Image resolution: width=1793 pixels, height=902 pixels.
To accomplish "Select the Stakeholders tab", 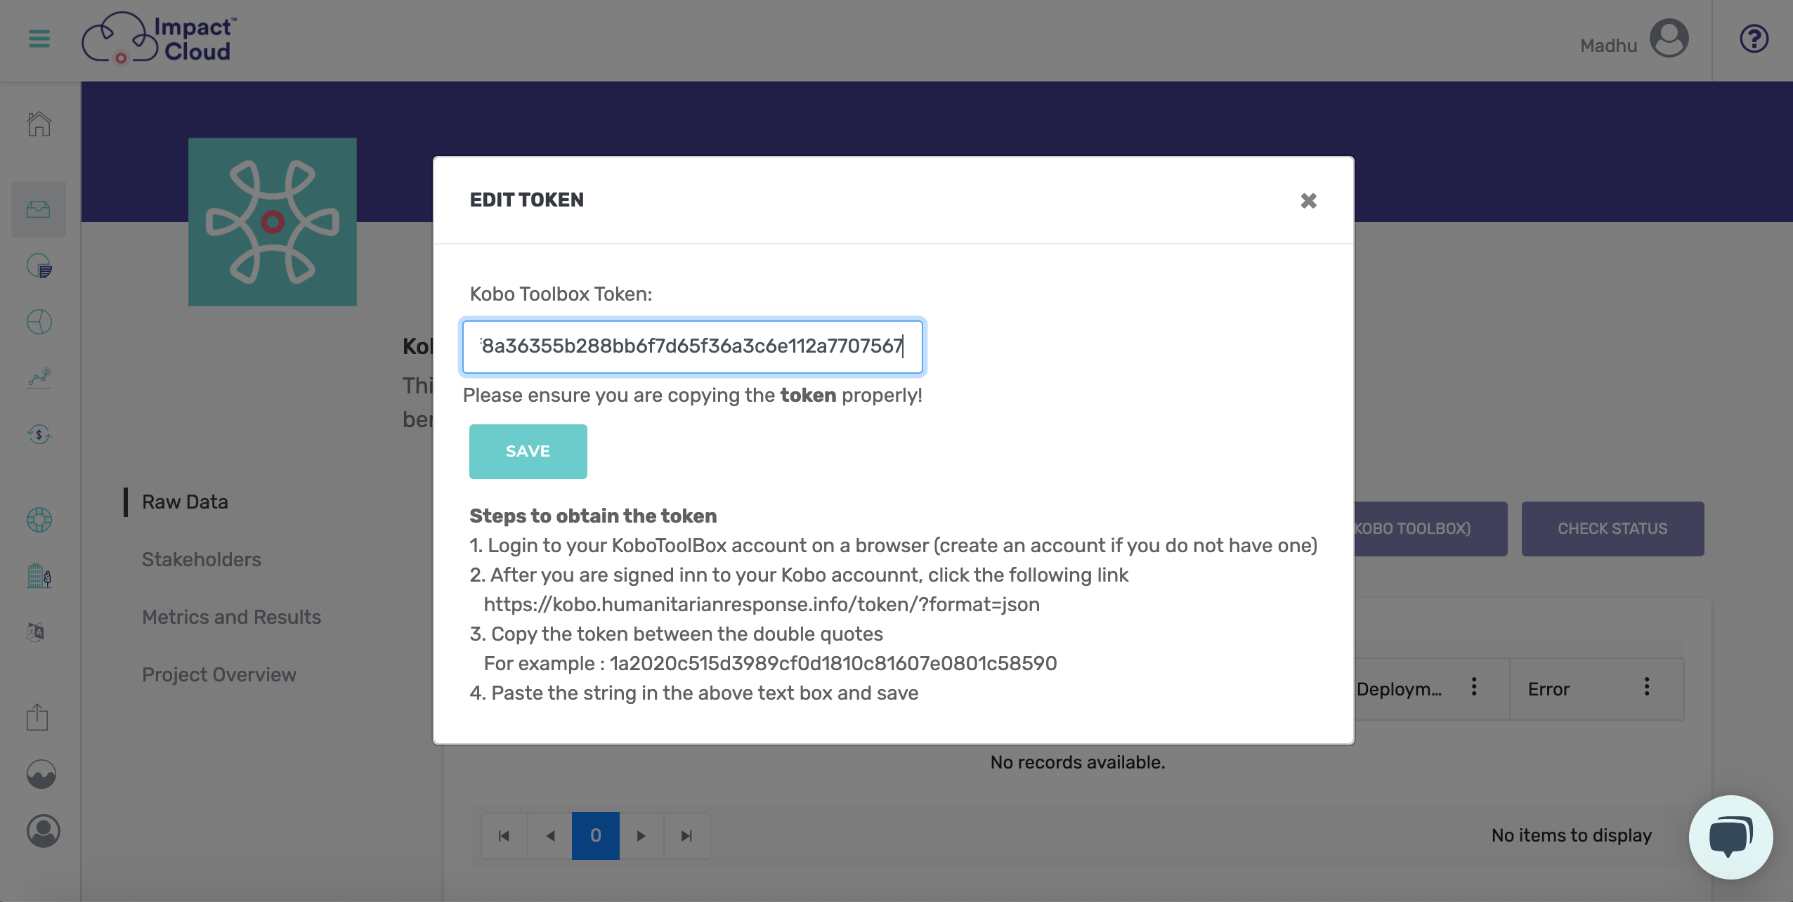I will pyautogui.click(x=202, y=560).
